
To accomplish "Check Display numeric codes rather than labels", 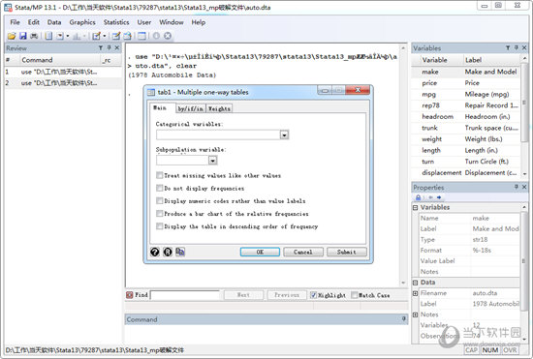I will tap(160, 201).
